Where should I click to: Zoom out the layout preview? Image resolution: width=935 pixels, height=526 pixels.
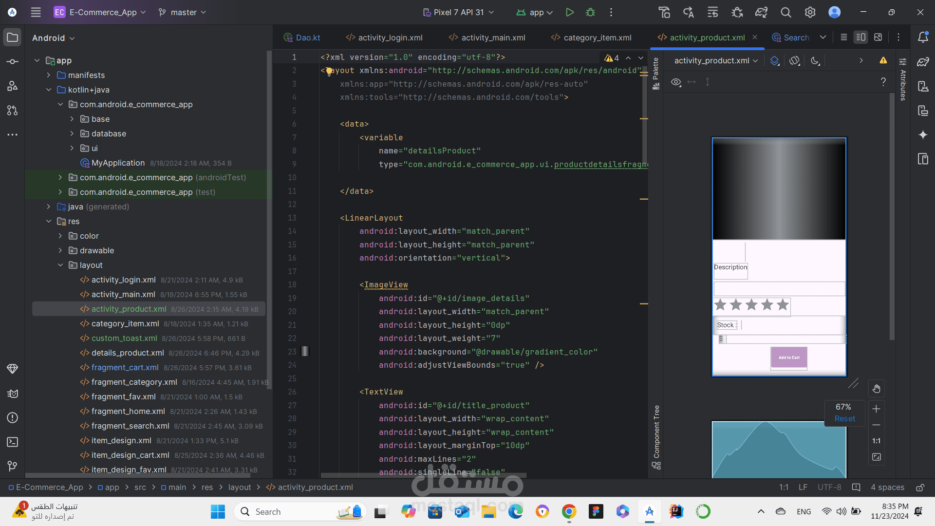coord(876,425)
